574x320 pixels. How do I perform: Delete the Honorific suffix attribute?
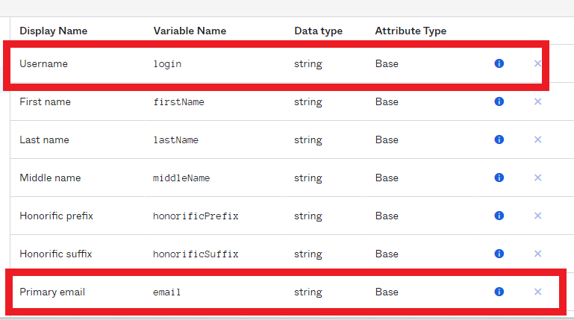(x=537, y=254)
